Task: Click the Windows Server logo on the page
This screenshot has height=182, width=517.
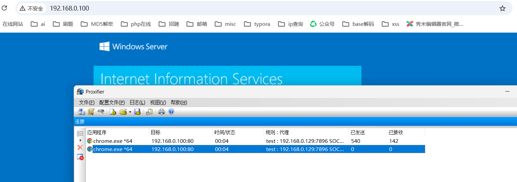Action: point(133,47)
